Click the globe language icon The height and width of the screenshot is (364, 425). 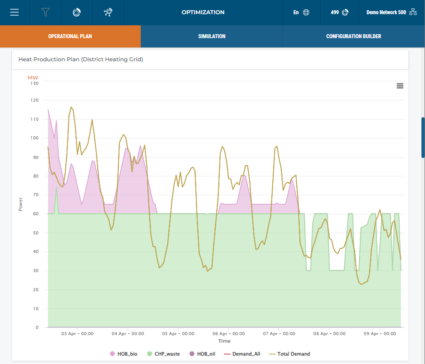tap(306, 12)
